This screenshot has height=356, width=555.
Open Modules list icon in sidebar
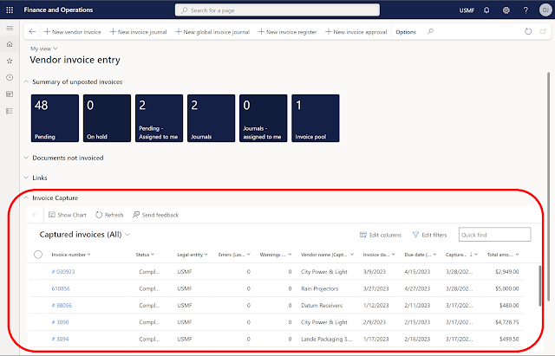point(10,111)
